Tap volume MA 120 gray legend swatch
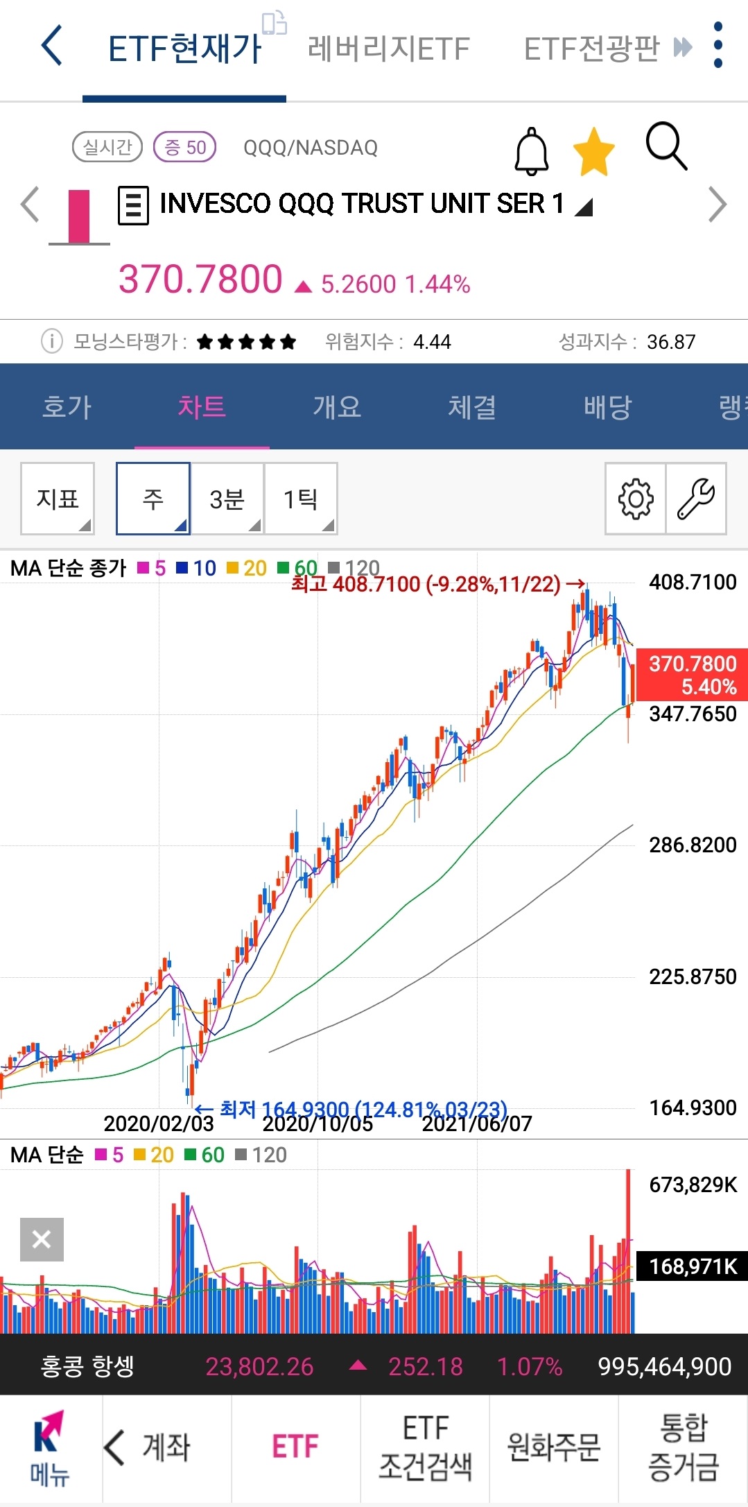 [241, 1155]
